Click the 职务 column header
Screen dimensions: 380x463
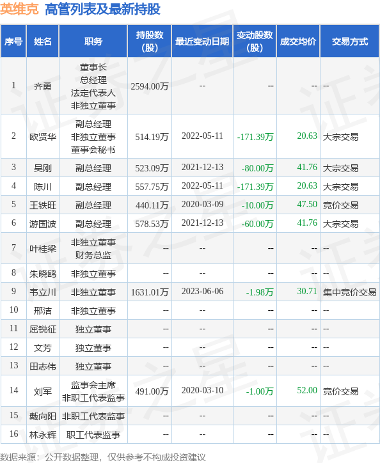[x=93, y=42]
